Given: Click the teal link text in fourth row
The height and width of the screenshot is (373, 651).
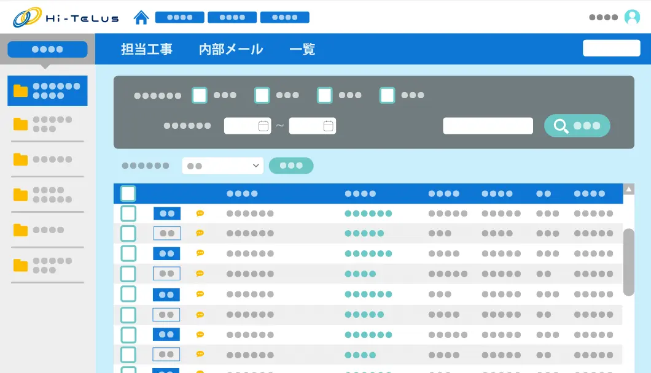Looking at the screenshot, I should pos(361,274).
